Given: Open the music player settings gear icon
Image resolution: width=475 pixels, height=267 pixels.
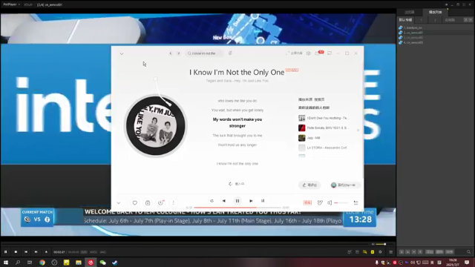Looking at the screenshot, I should click(x=309, y=53).
